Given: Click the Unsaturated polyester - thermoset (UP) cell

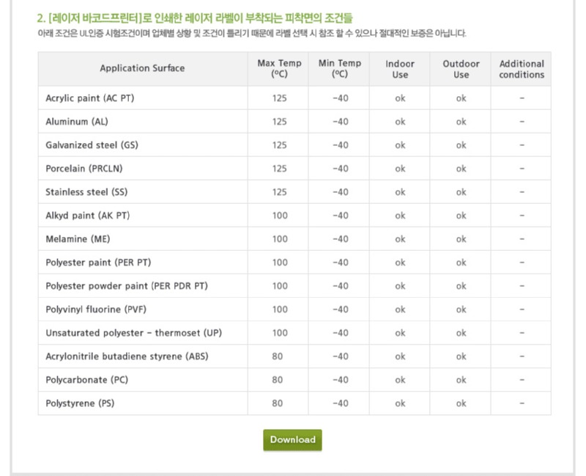Looking at the screenshot, I should 133,333.
